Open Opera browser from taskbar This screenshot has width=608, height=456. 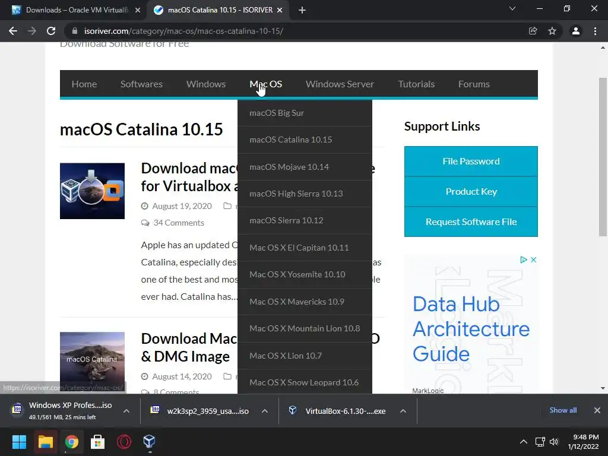(x=123, y=442)
